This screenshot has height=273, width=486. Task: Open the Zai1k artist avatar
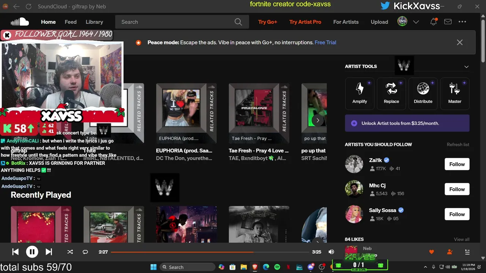point(354,164)
